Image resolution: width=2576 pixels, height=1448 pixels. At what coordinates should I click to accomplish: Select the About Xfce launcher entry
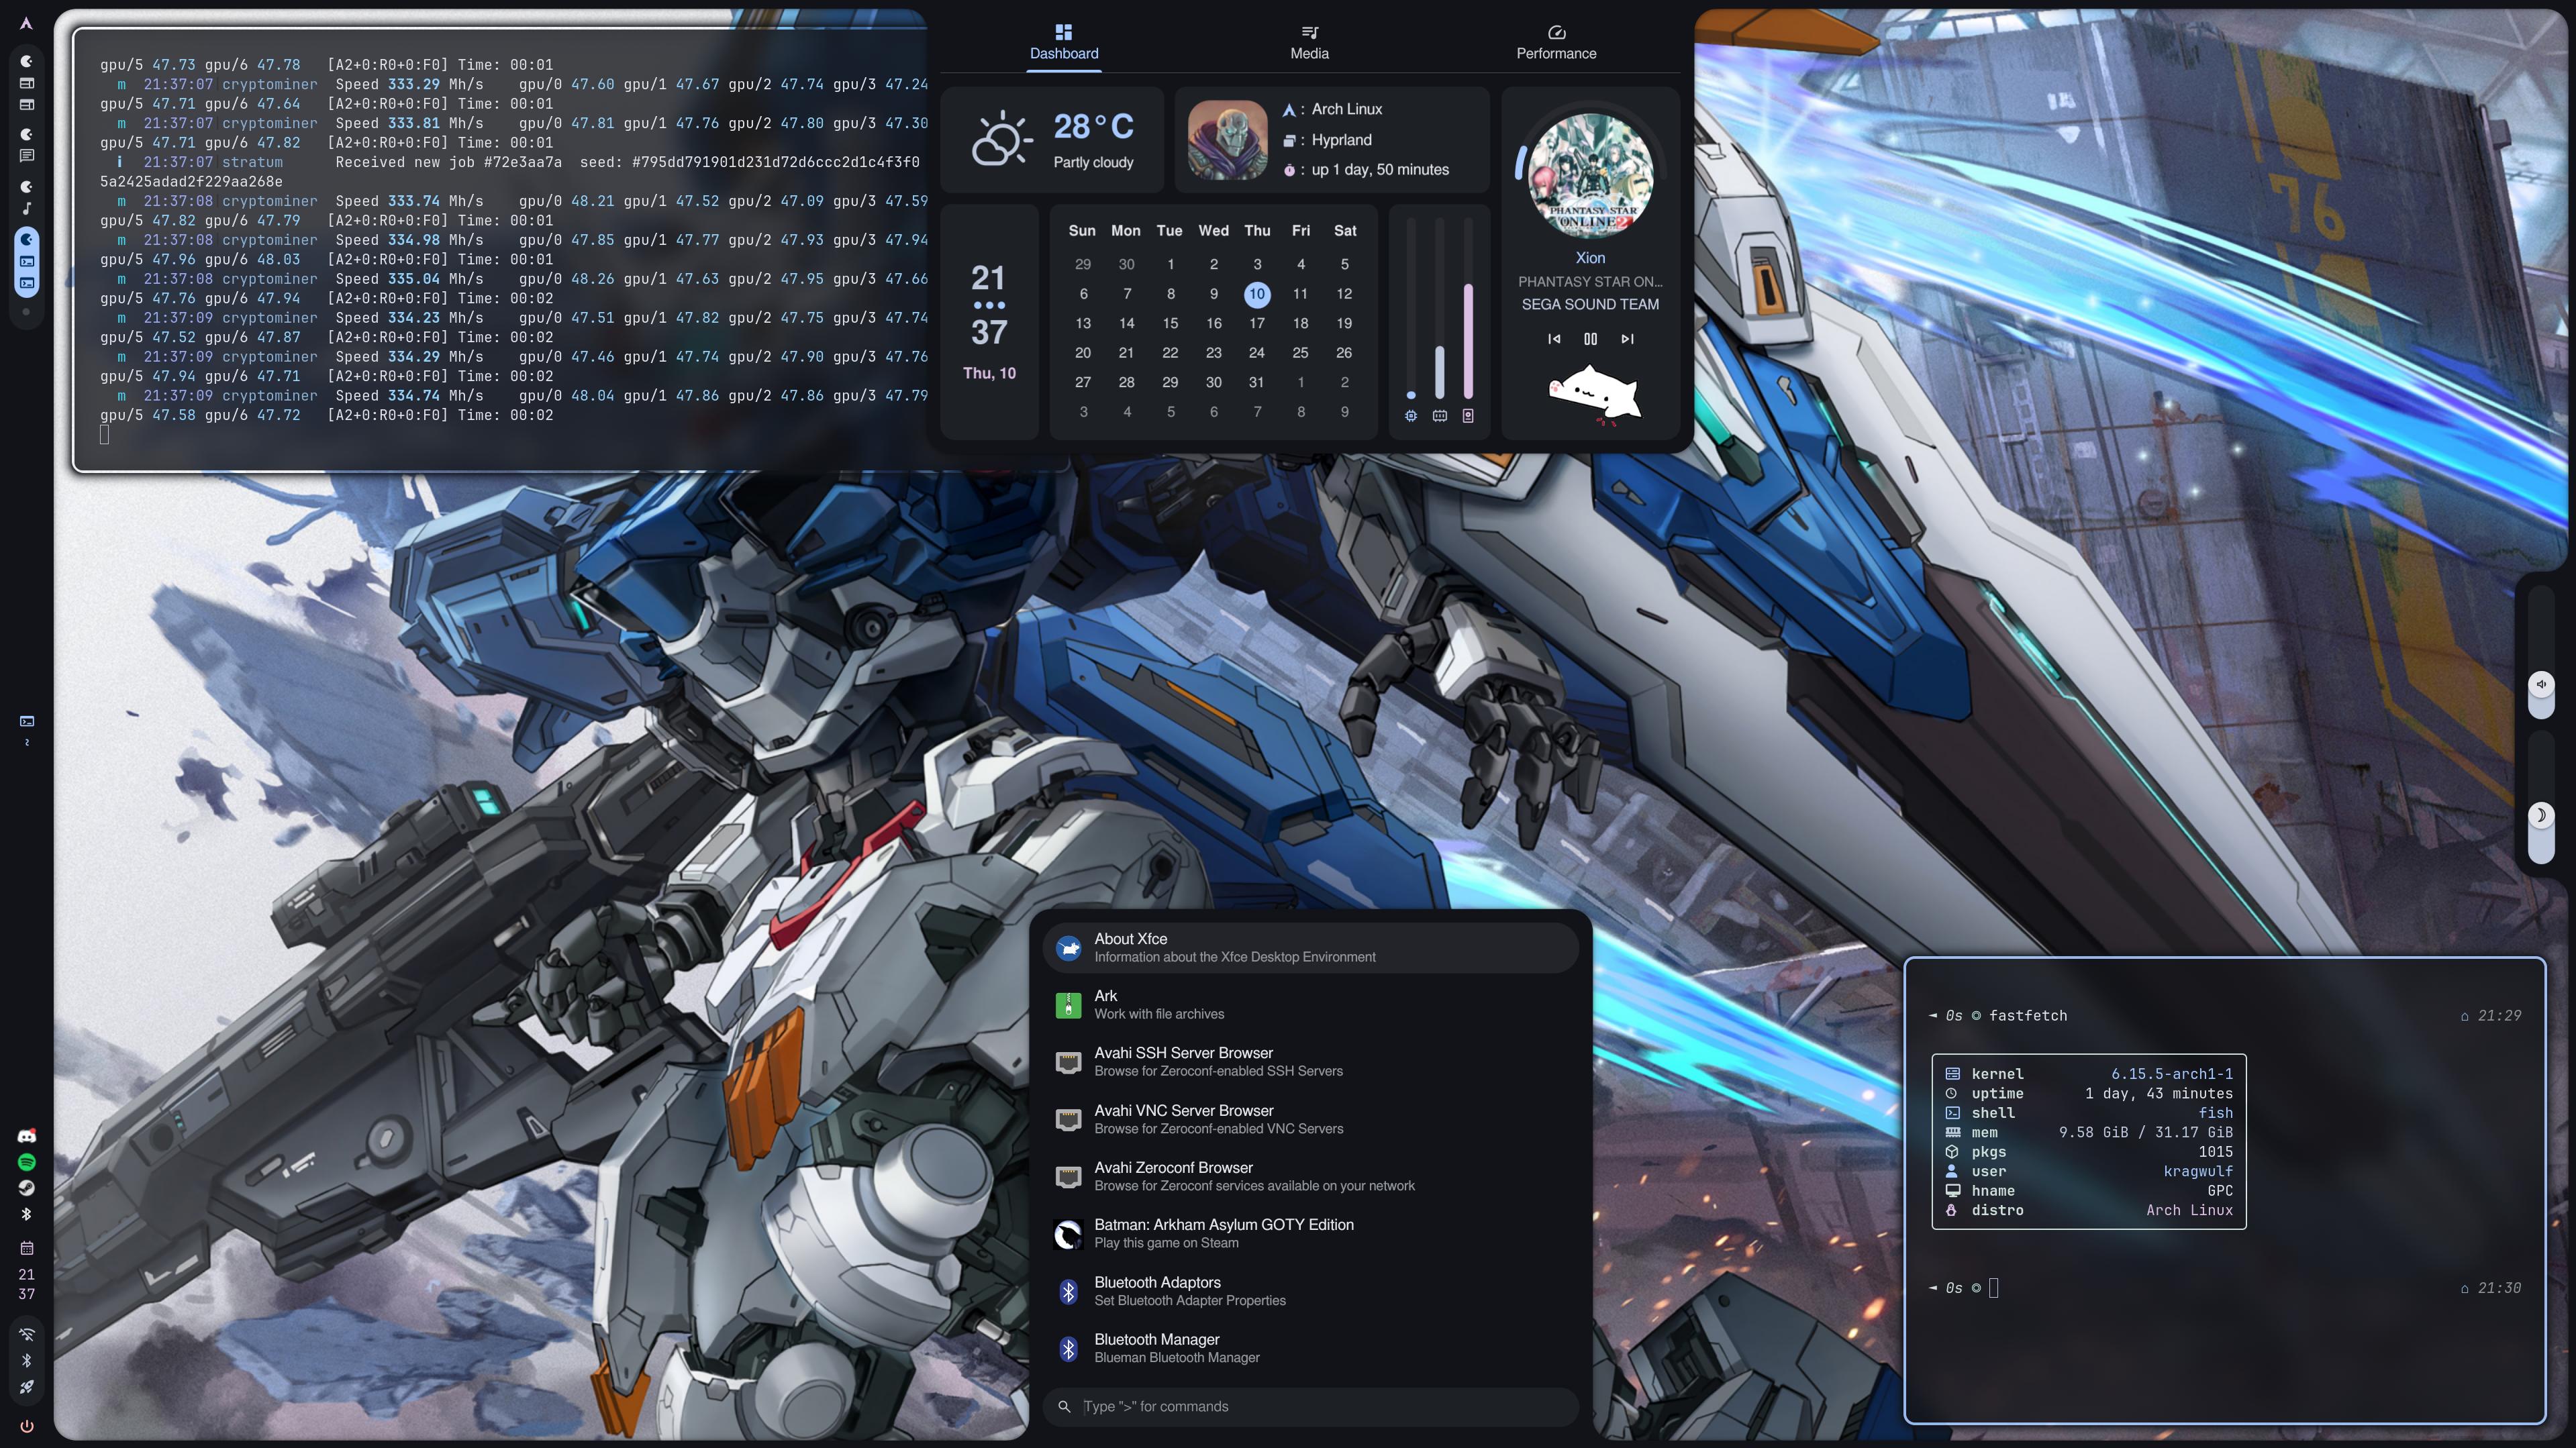pos(1310,947)
